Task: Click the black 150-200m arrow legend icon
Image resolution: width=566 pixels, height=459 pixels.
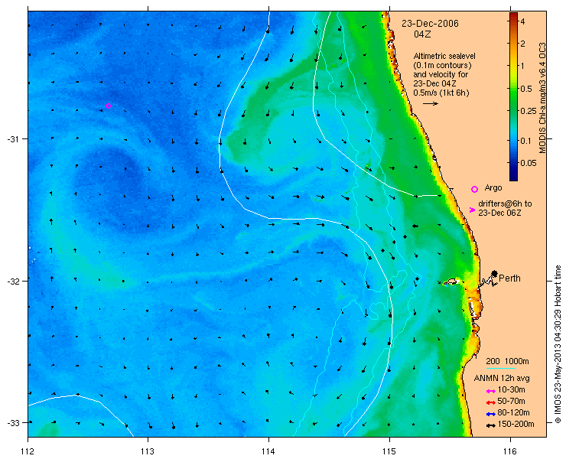Action: tap(490, 425)
